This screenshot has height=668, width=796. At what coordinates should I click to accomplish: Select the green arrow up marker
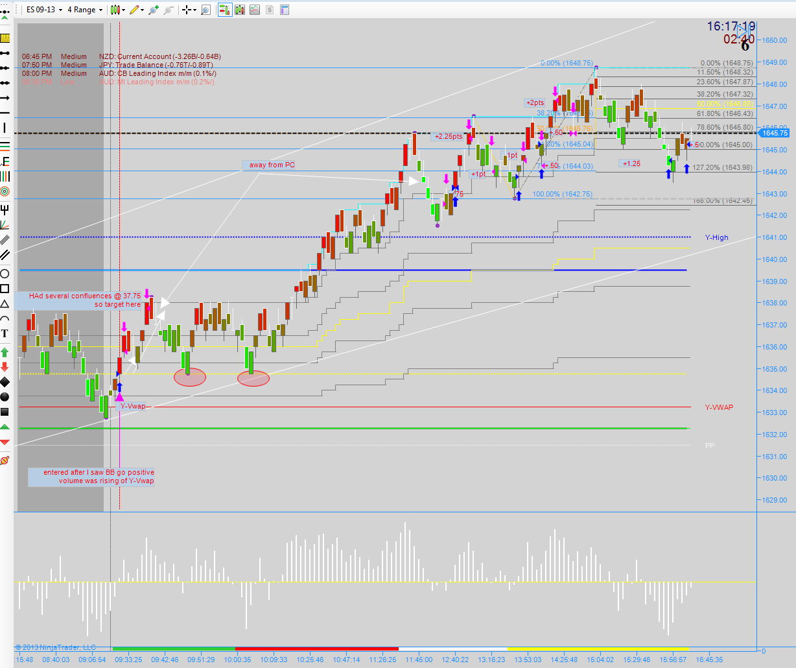6,353
